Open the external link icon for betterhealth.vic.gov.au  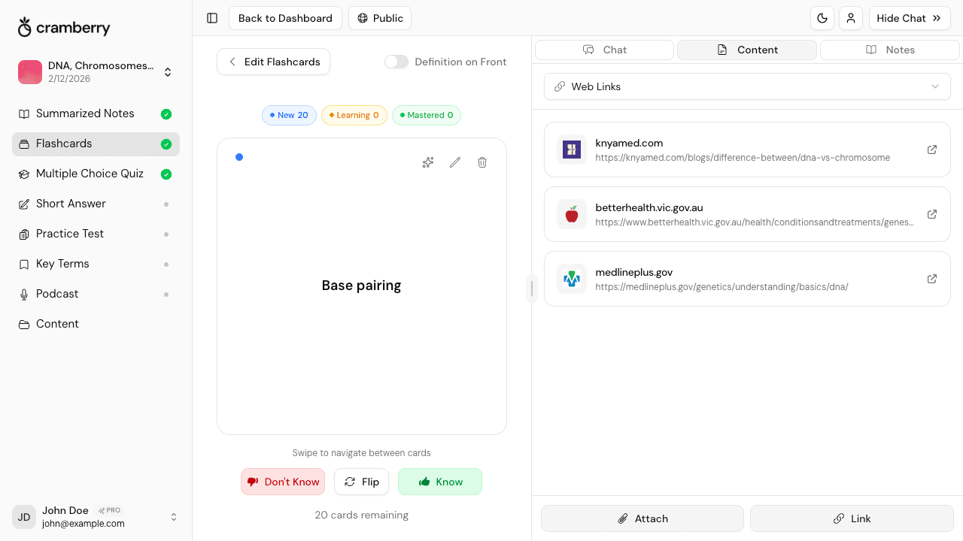point(931,214)
